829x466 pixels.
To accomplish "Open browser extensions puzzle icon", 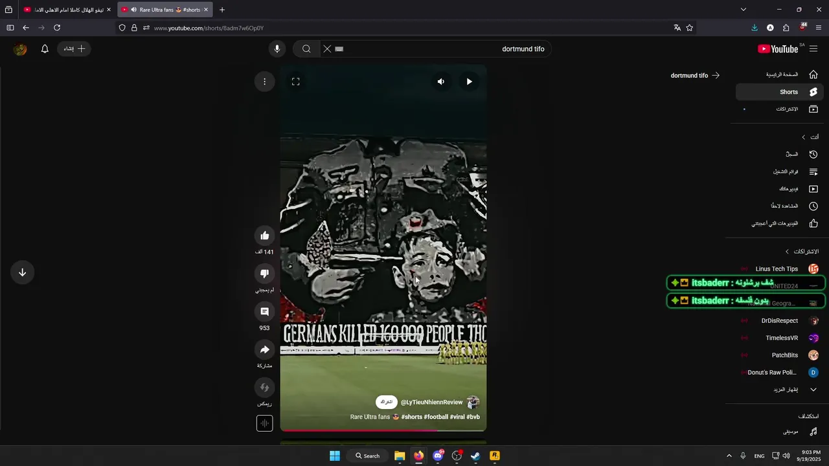I will [786, 28].
